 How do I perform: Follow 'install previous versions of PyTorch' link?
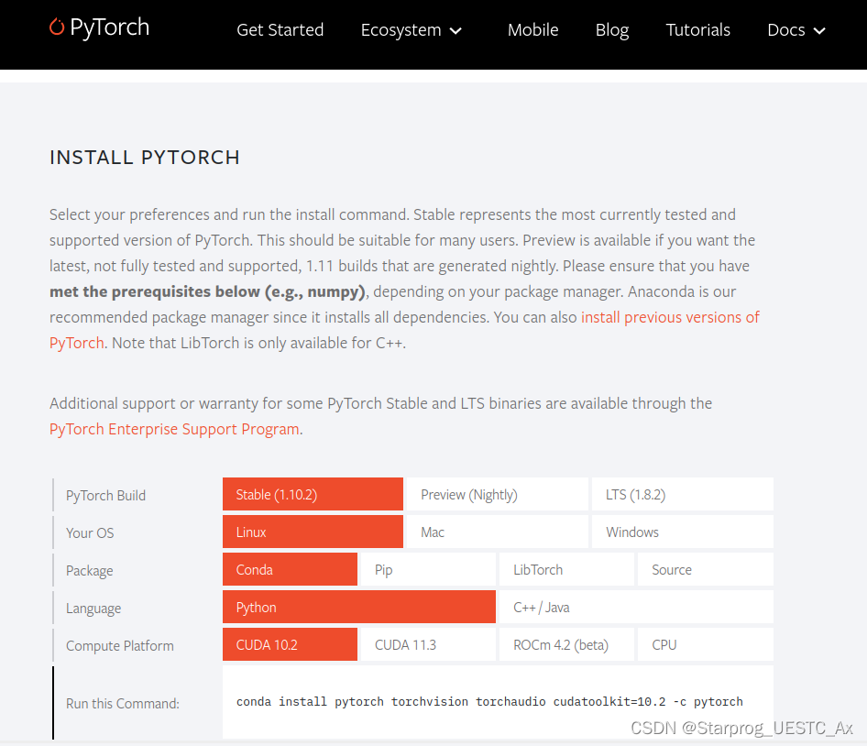coord(670,317)
